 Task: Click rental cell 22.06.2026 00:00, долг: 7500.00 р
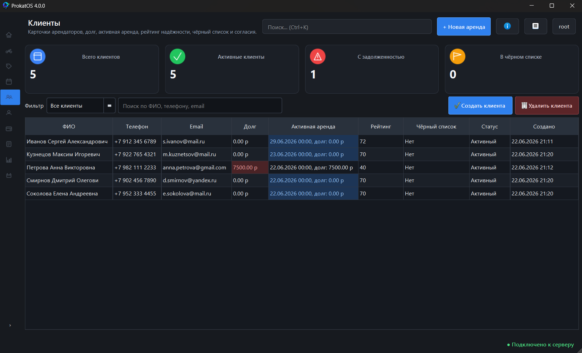pyautogui.click(x=313, y=168)
